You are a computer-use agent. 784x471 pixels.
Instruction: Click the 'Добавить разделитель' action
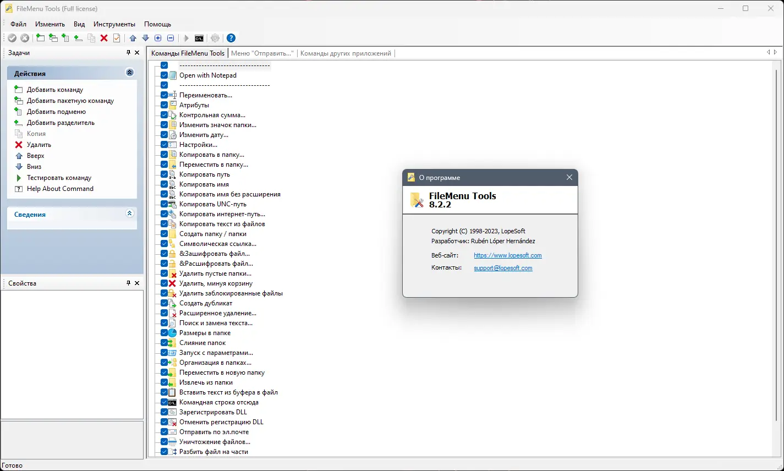click(x=18, y=122)
